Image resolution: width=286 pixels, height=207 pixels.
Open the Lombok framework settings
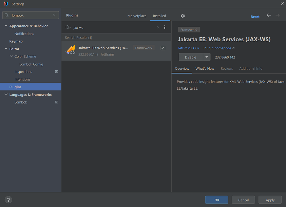pos(21,102)
